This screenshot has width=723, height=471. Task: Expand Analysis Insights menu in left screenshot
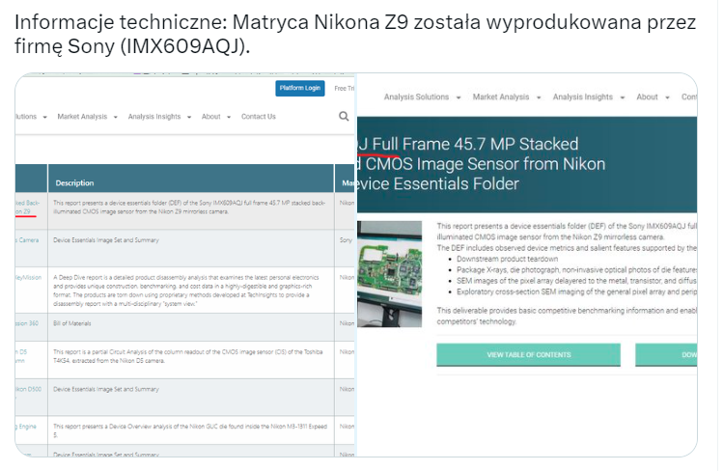click(x=159, y=117)
